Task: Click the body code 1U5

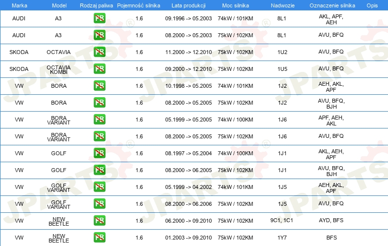Action: [x=282, y=69]
